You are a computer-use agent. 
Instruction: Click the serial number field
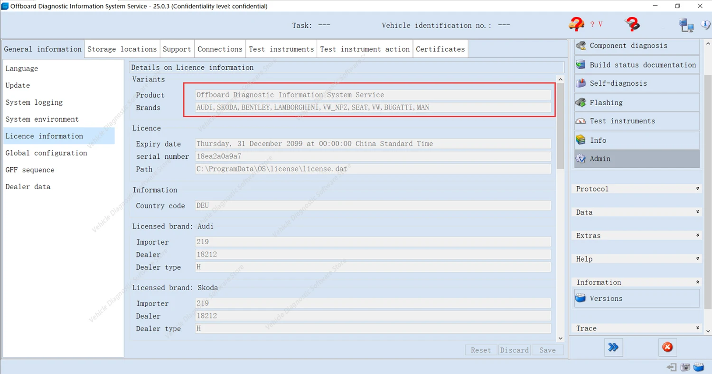373,156
